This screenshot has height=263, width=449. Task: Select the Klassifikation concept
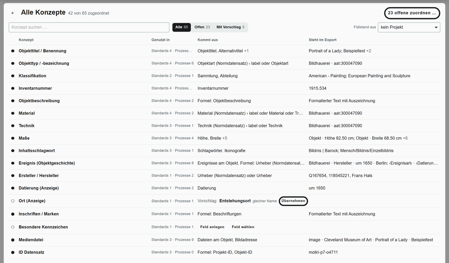click(x=32, y=76)
